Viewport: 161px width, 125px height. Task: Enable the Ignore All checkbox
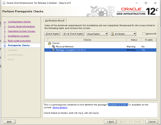[144, 34]
